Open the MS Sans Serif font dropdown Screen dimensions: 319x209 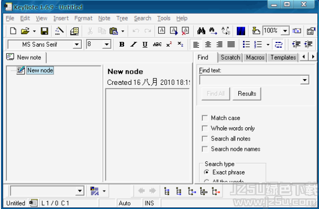(76, 45)
